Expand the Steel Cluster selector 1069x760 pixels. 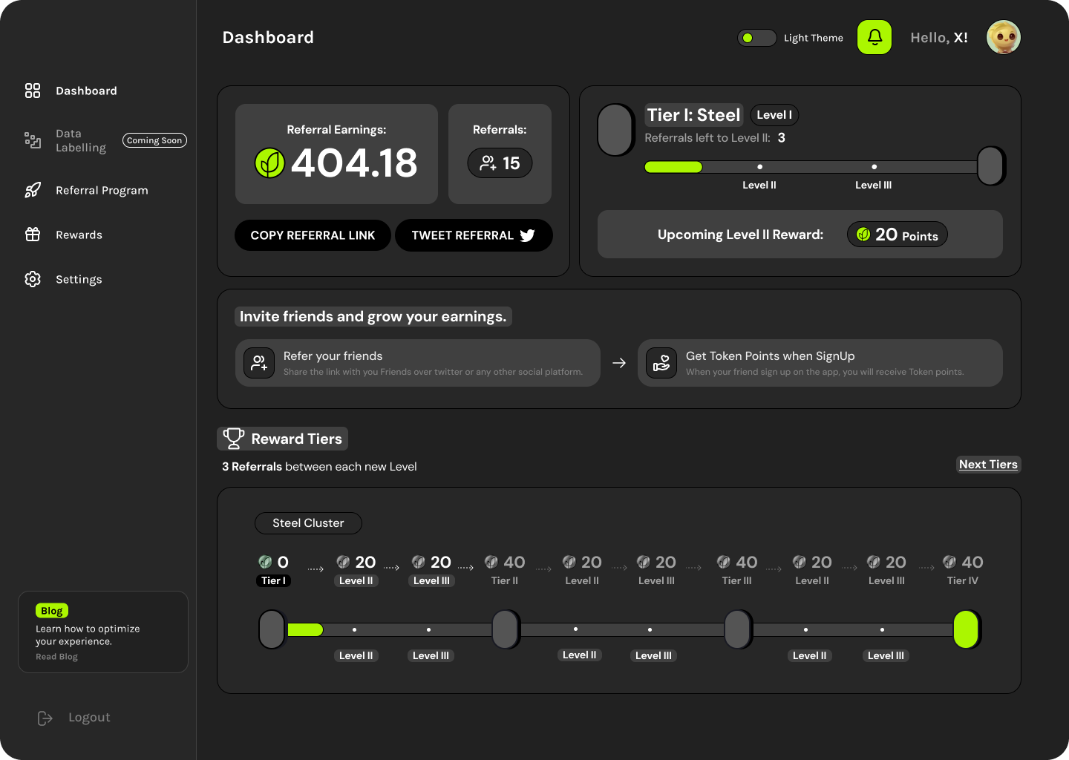308,523
